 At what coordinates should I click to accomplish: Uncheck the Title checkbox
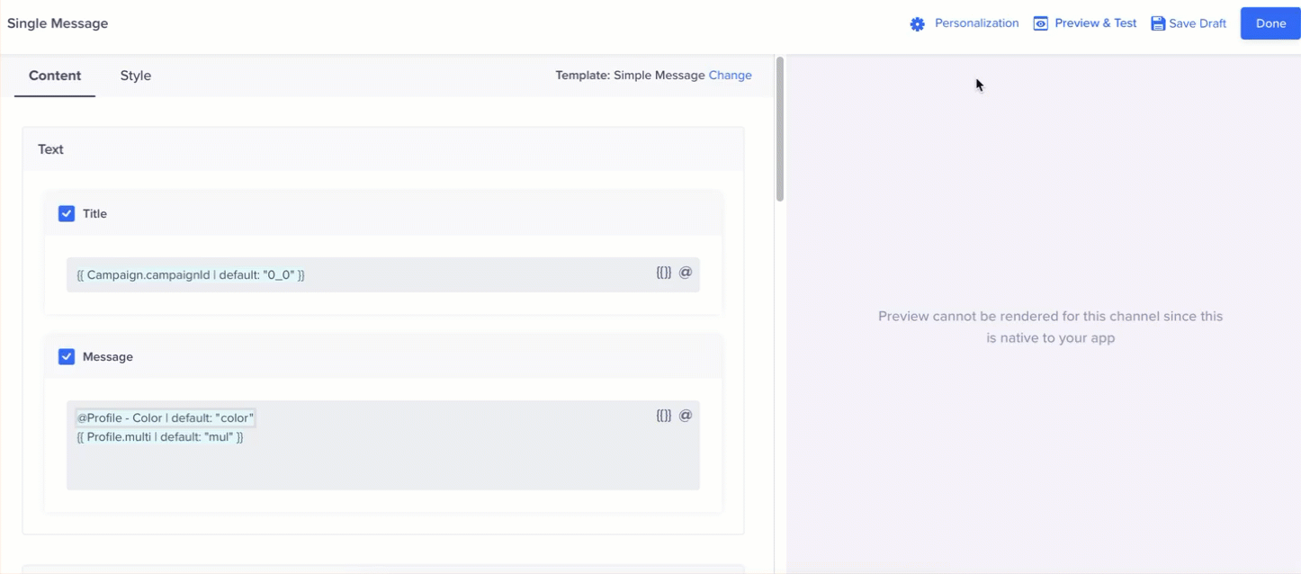coord(67,213)
